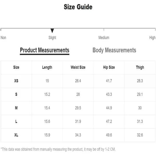Click the 47.2 hip value for size L
Image resolution: width=156 pixels, height=156 pixels.
click(109, 121)
